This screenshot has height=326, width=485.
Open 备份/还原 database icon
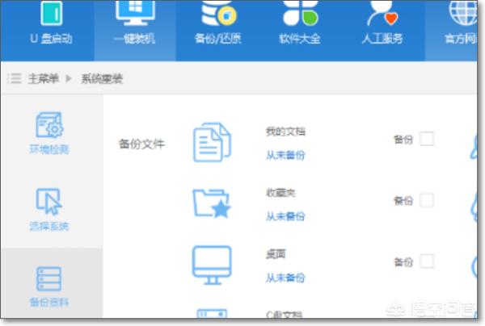click(x=217, y=11)
